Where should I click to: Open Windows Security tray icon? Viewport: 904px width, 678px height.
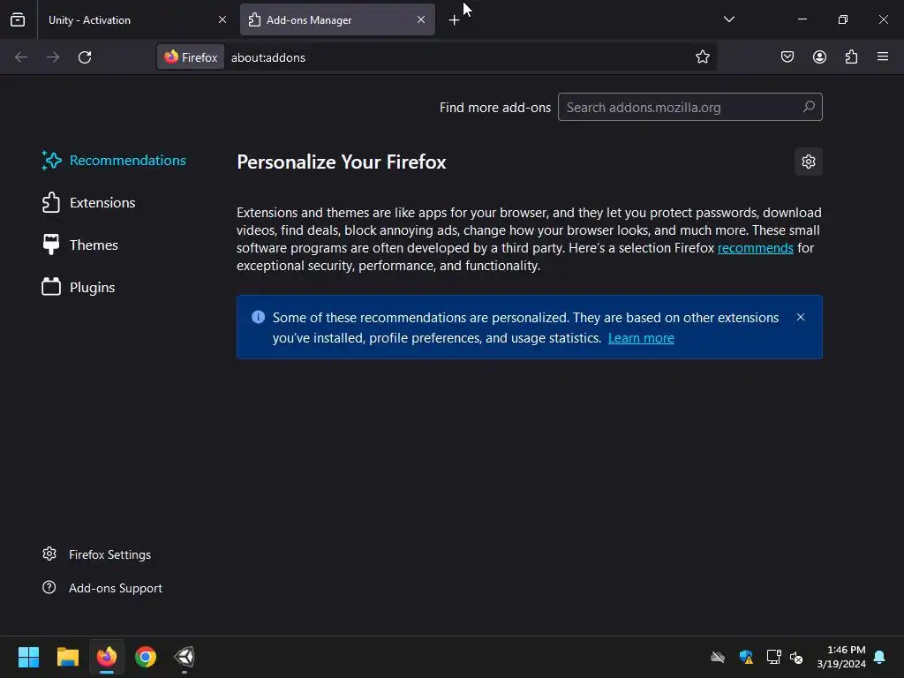(746, 657)
